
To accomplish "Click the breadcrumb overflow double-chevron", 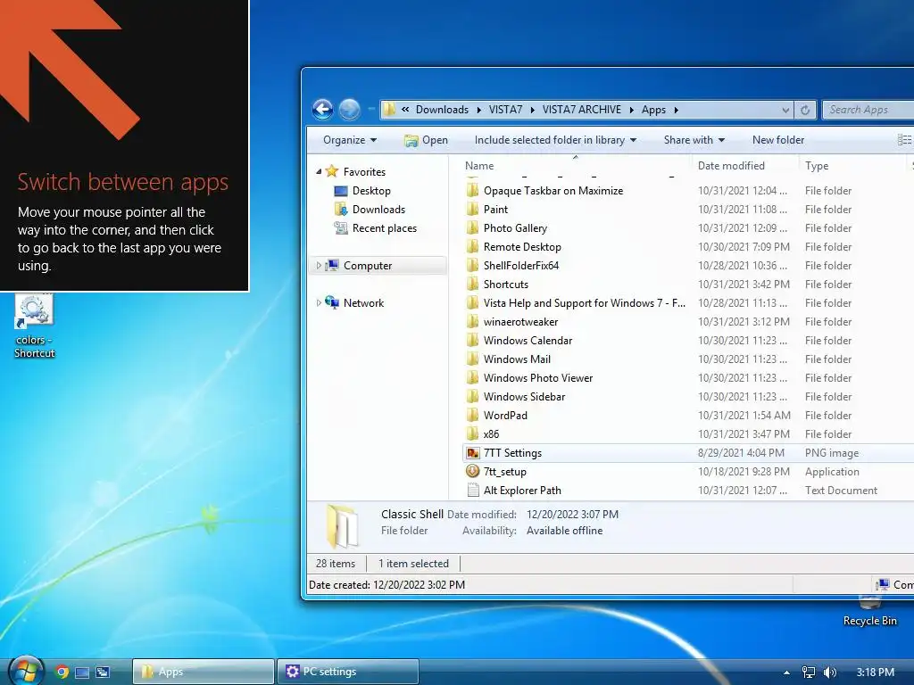I will (x=405, y=109).
